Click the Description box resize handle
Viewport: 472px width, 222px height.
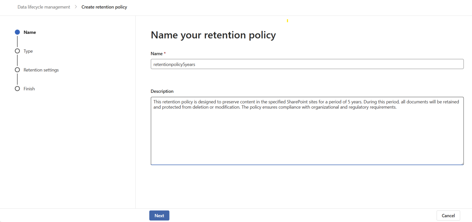tap(462, 163)
